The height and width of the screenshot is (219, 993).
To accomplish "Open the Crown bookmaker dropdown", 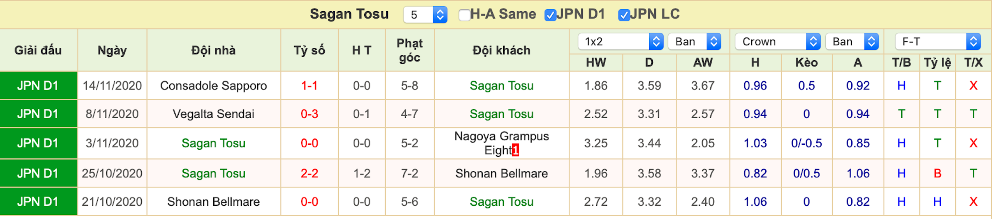I will pyautogui.click(x=777, y=41).
